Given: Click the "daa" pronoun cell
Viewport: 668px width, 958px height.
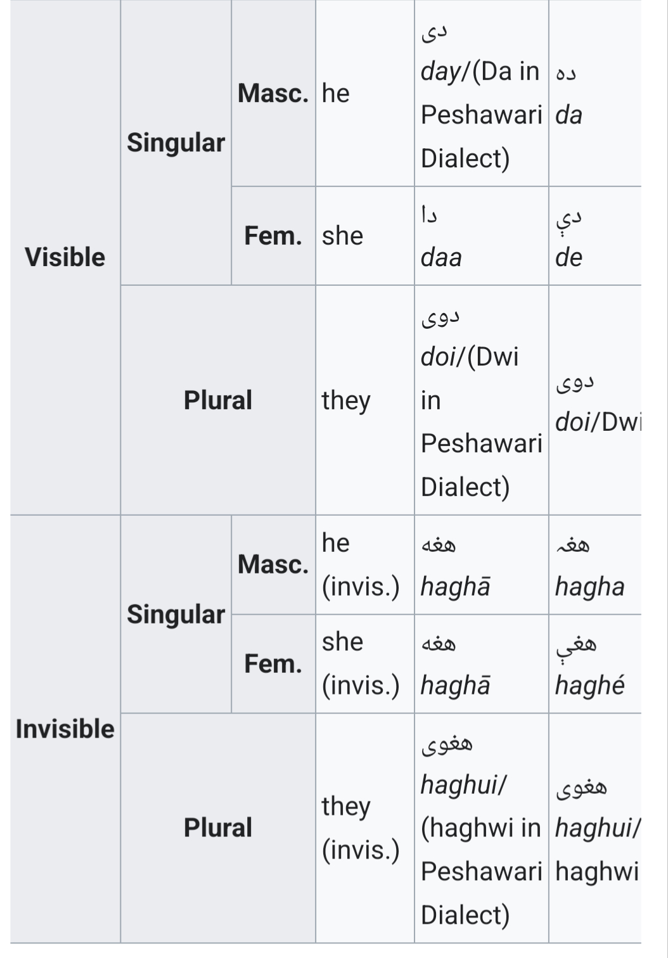Looking at the screenshot, I should click(x=481, y=236).
